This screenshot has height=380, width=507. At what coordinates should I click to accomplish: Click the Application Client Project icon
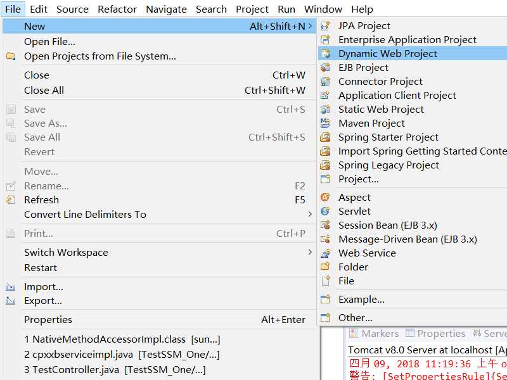[325, 96]
